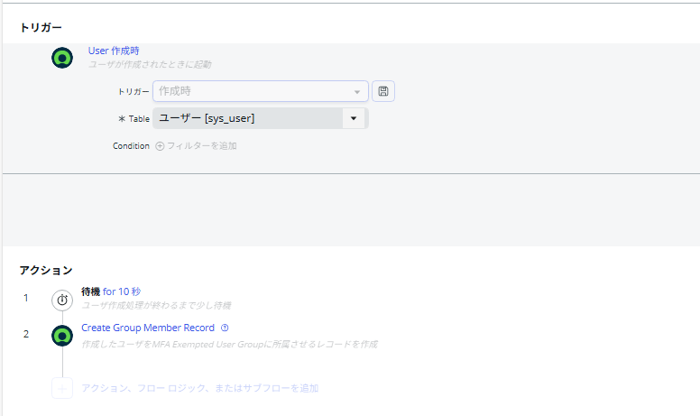Select the 待機 timer icon in step 1

[x=62, y=300]
